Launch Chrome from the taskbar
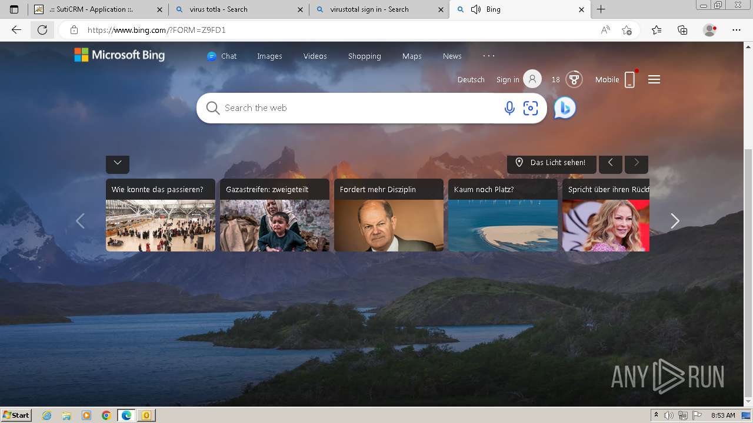753x423 pixels. [106, 415]
